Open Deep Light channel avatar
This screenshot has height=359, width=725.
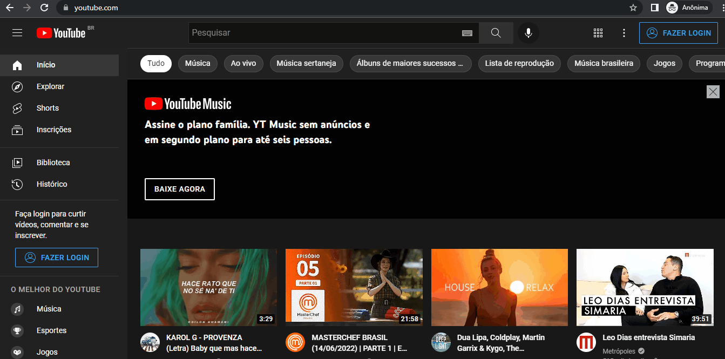click(x=441, y=342)
